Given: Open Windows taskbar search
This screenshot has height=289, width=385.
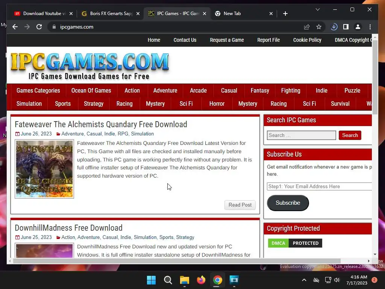Looking at the screenshot, I should pyautogui.click(x=168, y=280).
